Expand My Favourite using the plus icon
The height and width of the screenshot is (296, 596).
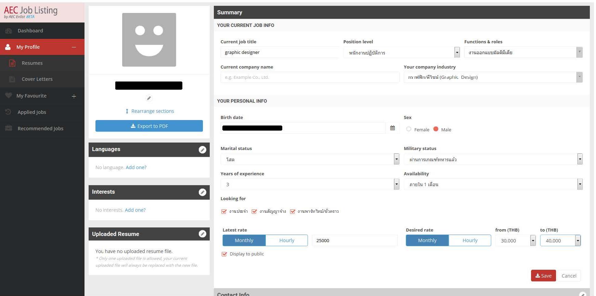74,96
